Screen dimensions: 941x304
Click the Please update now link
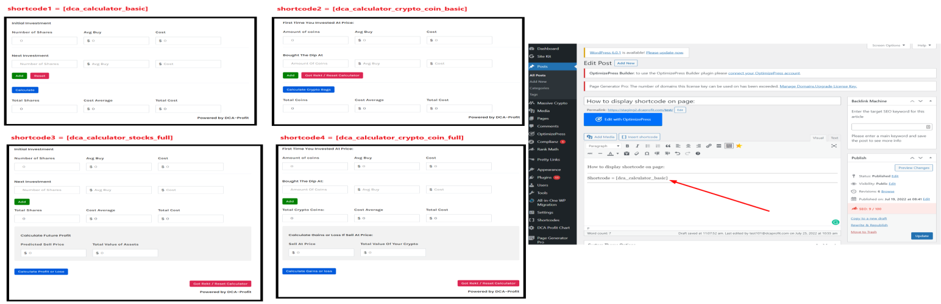pos(664,53)
